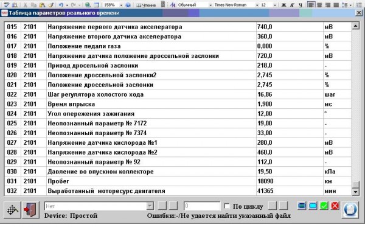Image resolution: width=365 pixels, height=227 pixels.
Task: Toggle align right in Word toolbar
Action: 327,5
